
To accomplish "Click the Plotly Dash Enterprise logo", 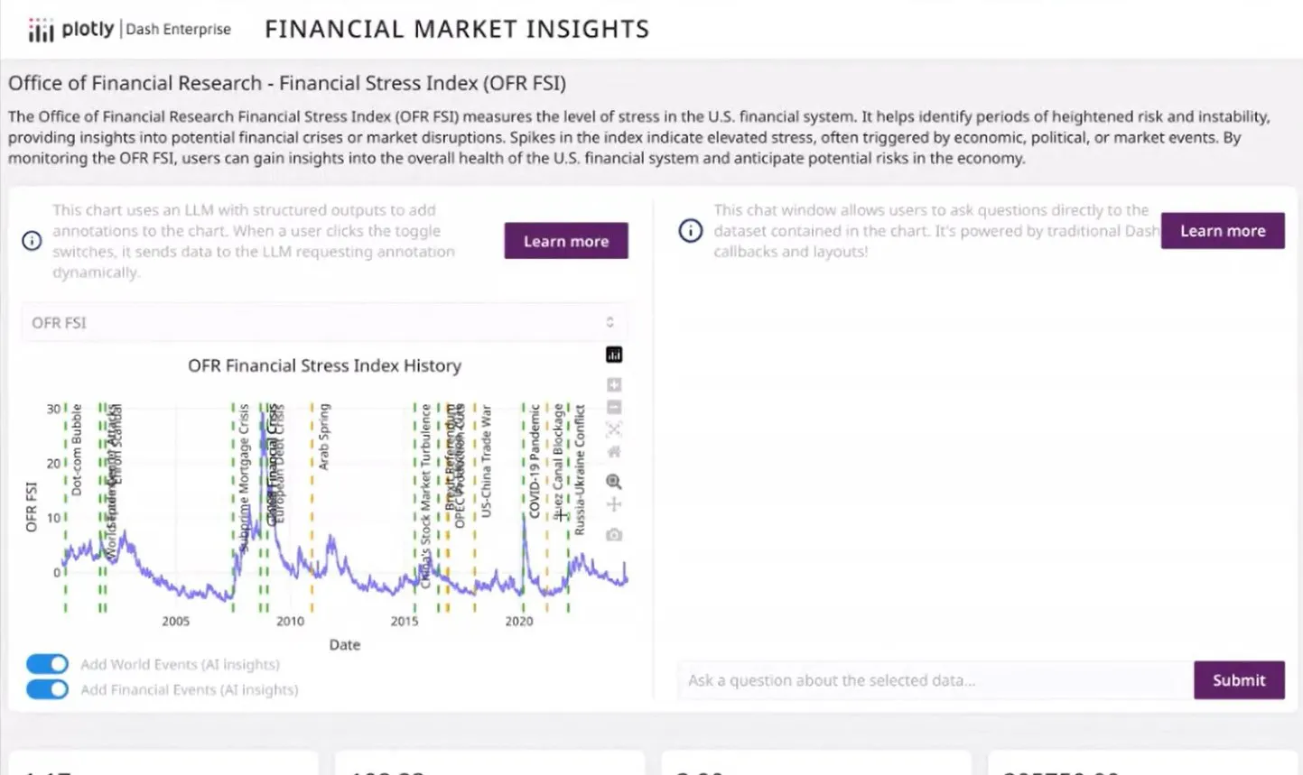I will [x=130, y=30].
